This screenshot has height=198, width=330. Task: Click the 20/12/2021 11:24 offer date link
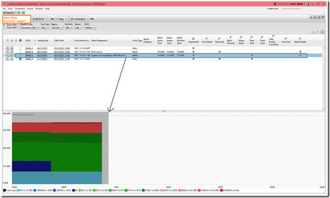(62, 55)
